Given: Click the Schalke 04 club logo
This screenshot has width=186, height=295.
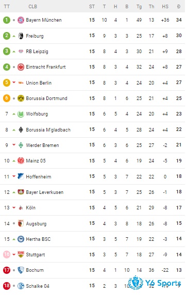Looking at the screenshot, I should tap(21, 286).
